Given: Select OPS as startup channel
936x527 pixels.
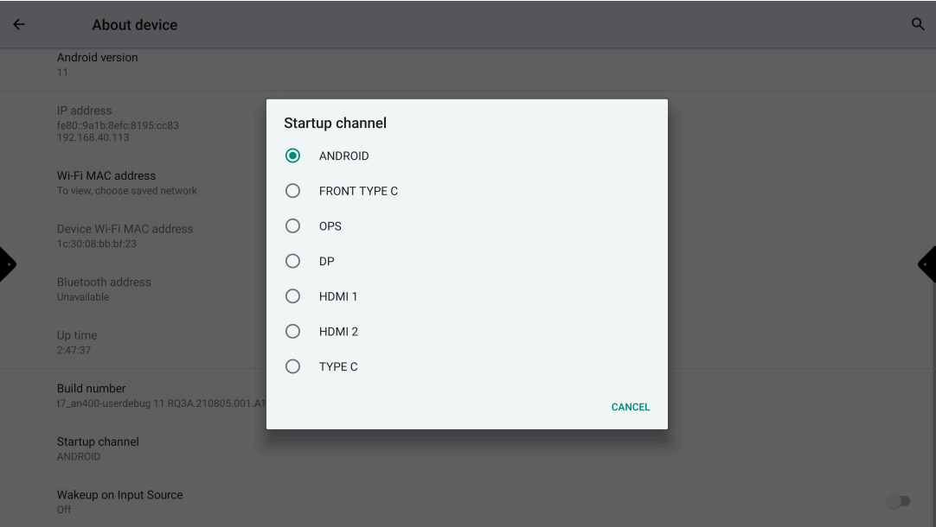Looking at the screenshot, I should (293, 226).
